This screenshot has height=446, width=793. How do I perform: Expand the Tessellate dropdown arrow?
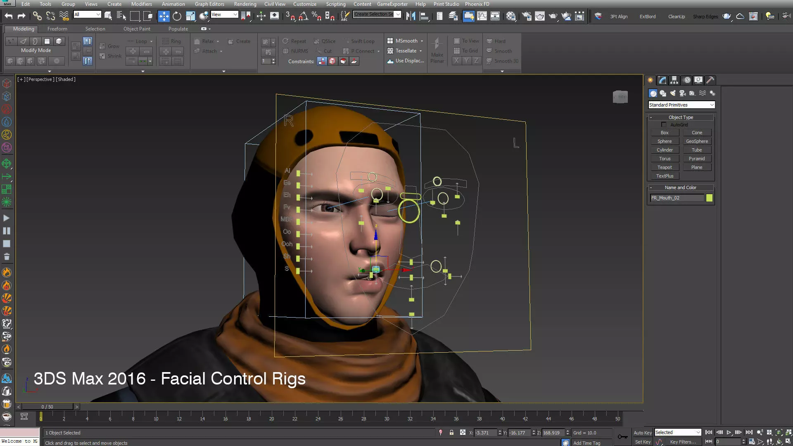420,51
